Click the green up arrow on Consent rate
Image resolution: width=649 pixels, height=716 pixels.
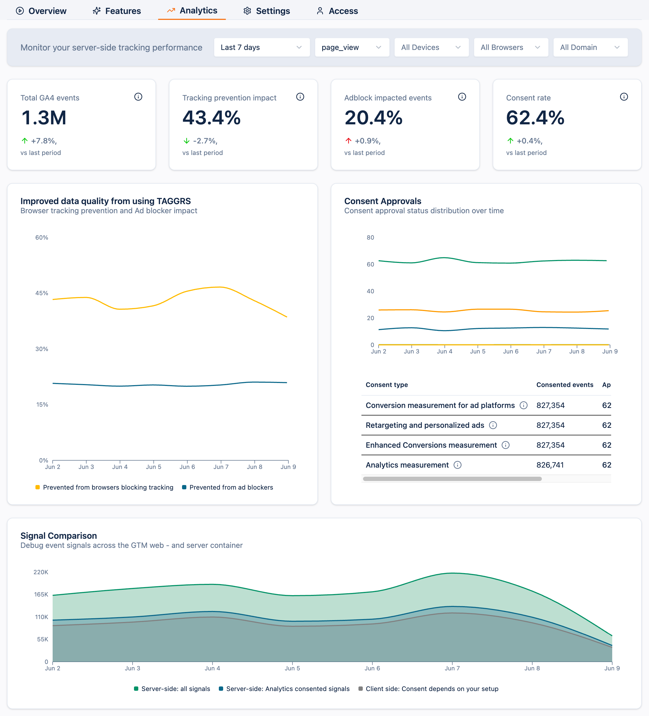point(510,141)
